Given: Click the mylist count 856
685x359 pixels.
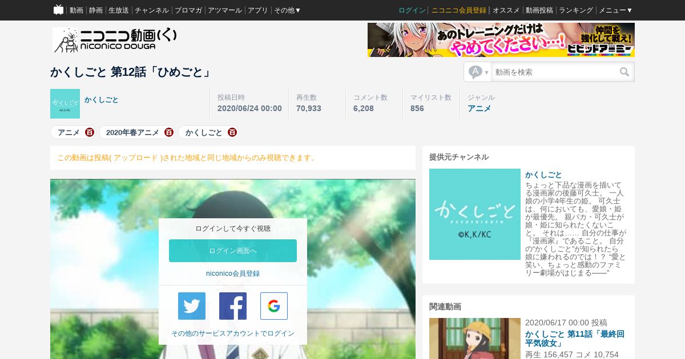Looking at the screenshot, I should click(x=417, y=108).
